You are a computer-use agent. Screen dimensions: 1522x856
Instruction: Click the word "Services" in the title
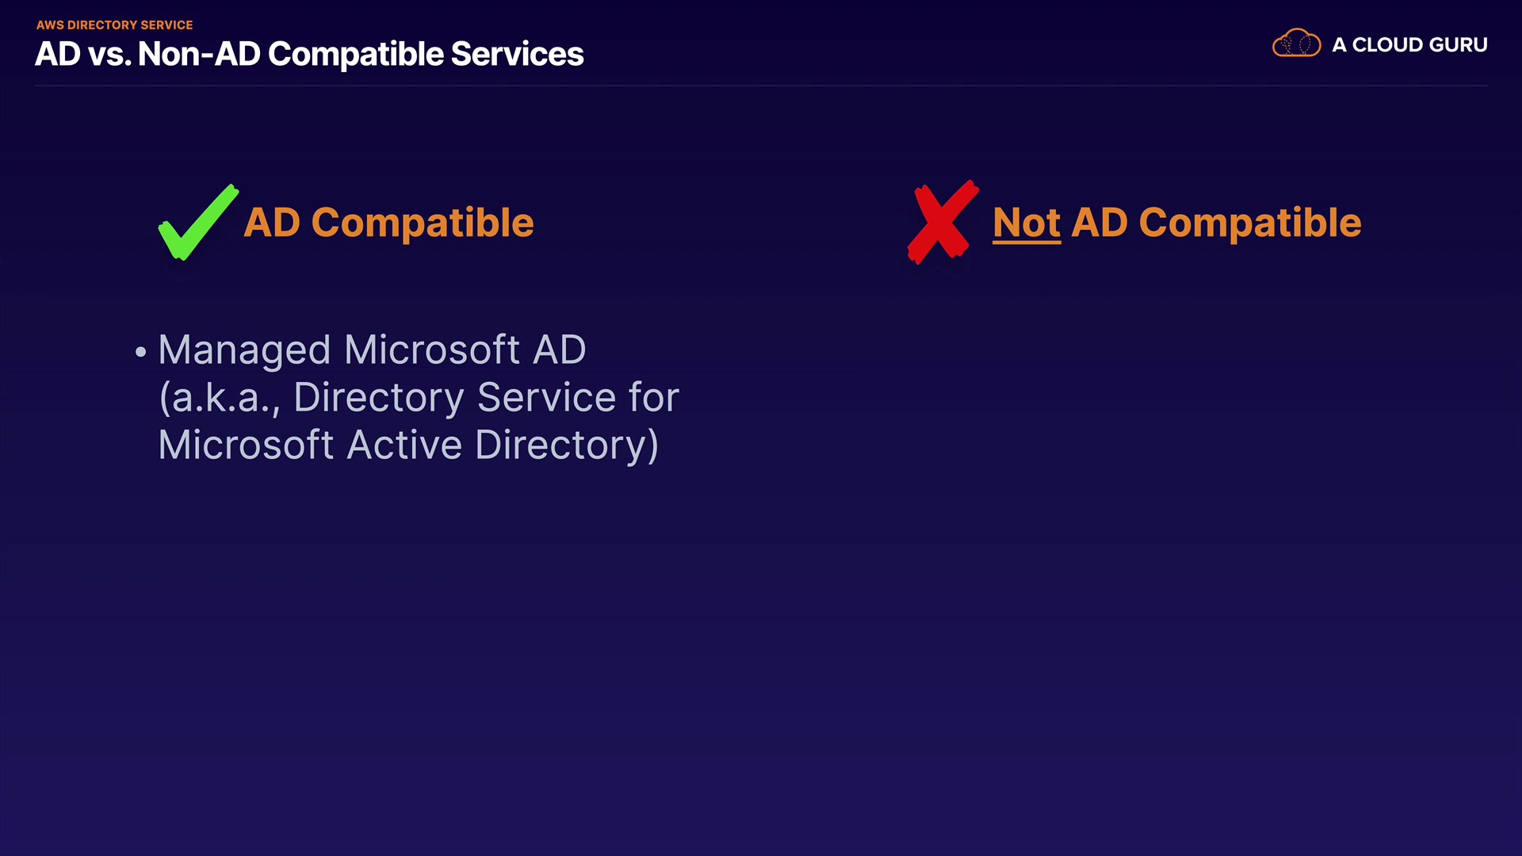click(x=517, y=54)
